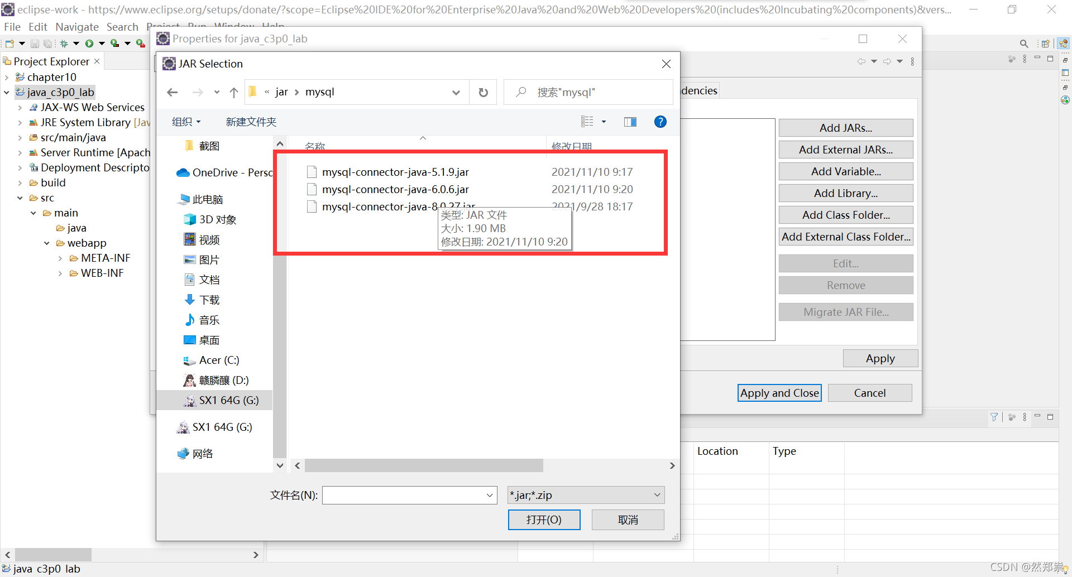The height and width of the screenshot is (577, 1072).
Task: Click the Search icon near the top-right
Action: click(x=1024, y=44)
